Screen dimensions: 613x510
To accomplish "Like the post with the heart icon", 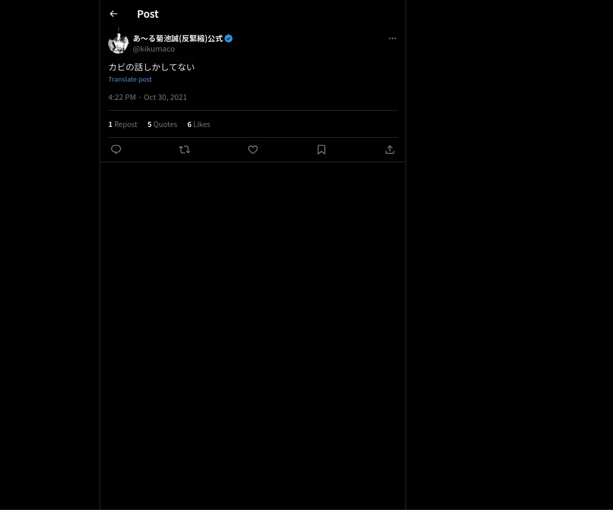I will (253, 149).
